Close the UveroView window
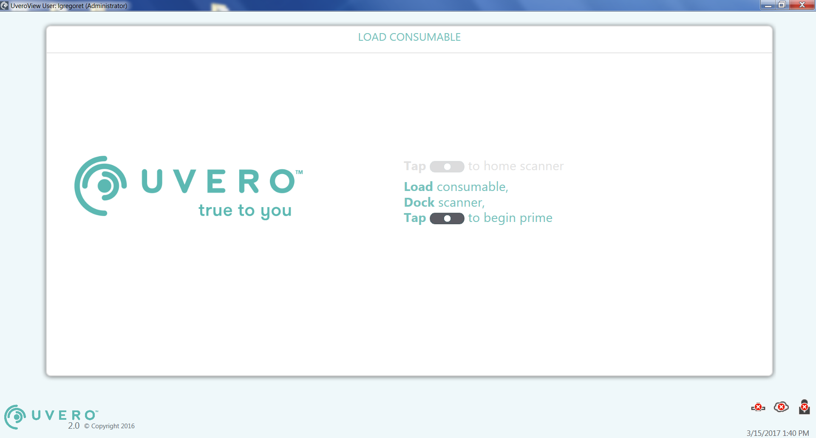Image resolution: width=816 pixels, height=438 pixels. pyautogui.click(x=802, y=5)
